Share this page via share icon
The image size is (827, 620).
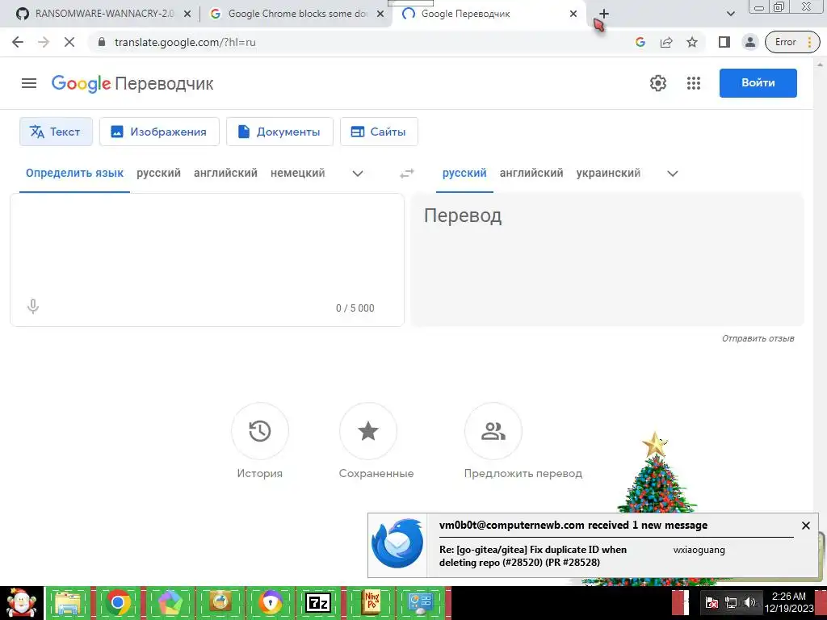click(x=666, y=42)
